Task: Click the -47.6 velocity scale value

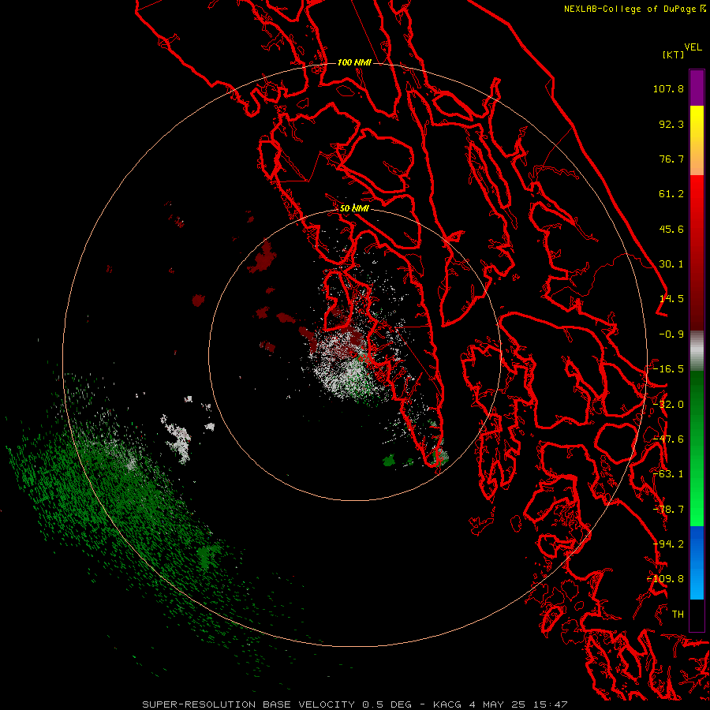Action: click(668, 439)
